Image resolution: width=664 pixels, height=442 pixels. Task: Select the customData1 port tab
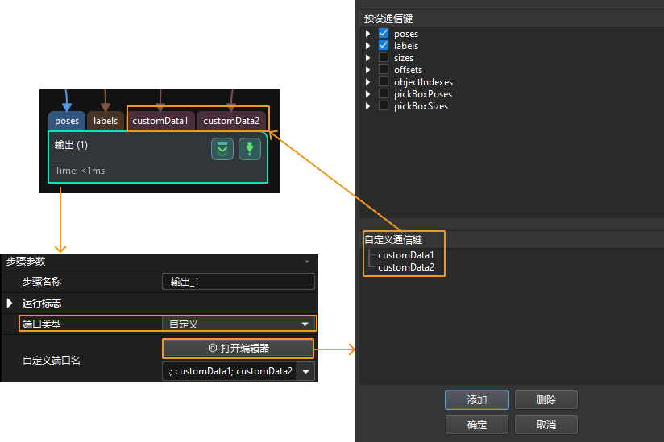point(160,121)
